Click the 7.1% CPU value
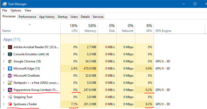Screen dimensions: 207x109 point(74,104)
